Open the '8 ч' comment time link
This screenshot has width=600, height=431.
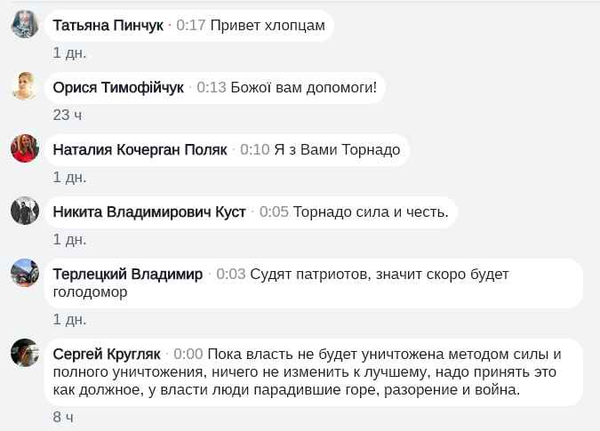[x=63, y=418]
